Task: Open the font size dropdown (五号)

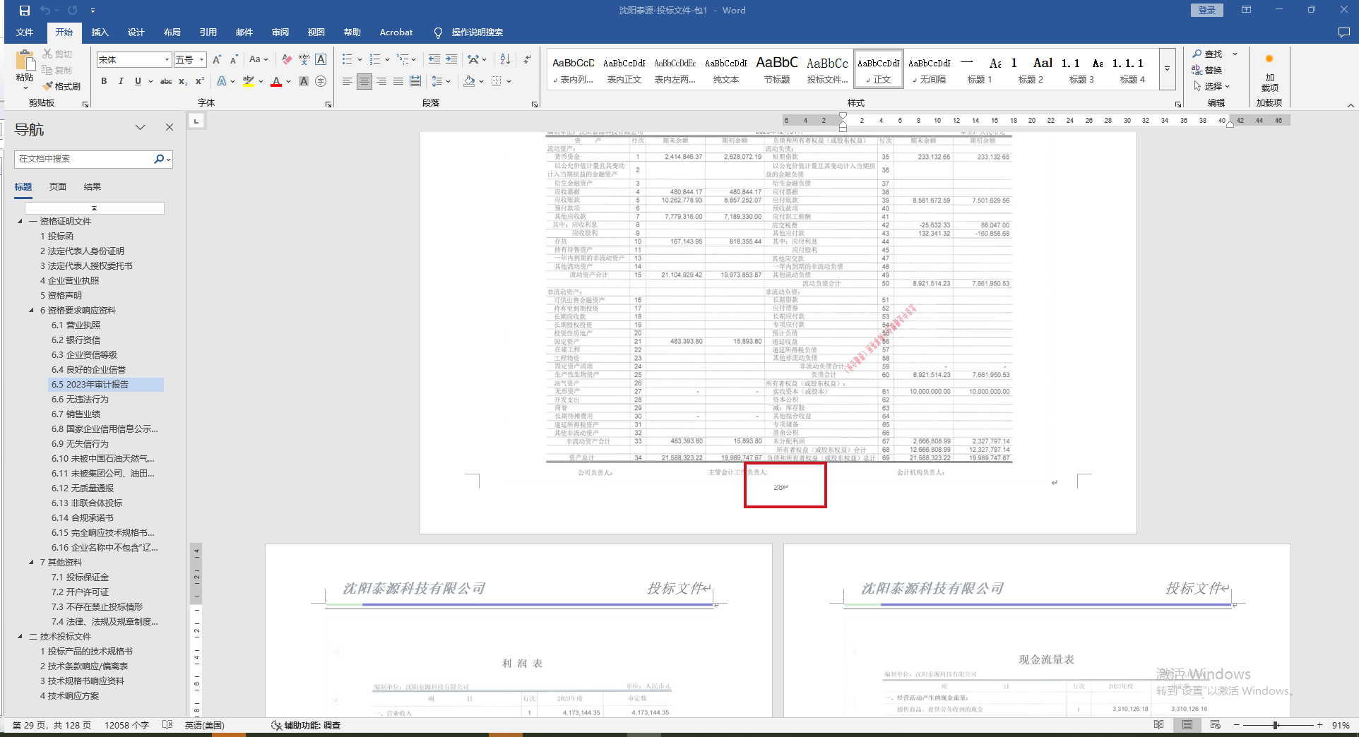Action: pos(201,60)
